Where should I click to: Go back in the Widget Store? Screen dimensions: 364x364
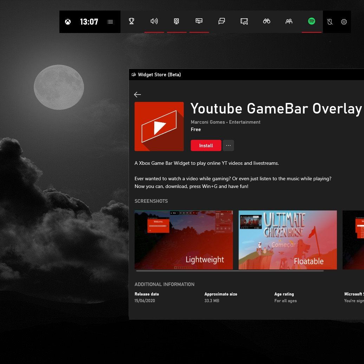tap(137, 95)
